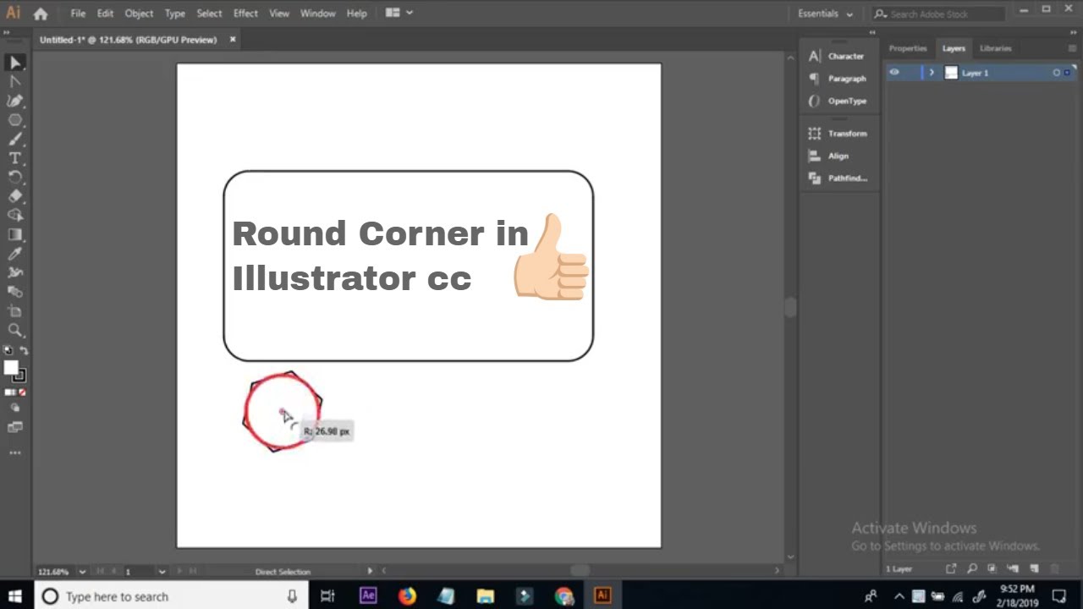Screen dimensions: 1083x609
Task: Open the Edit menu
Action: tap(105, 14)
